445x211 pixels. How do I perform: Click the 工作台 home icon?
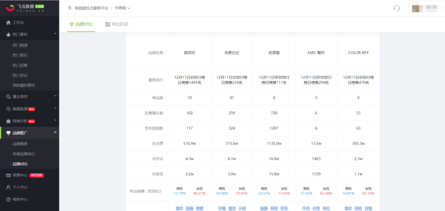9,22
